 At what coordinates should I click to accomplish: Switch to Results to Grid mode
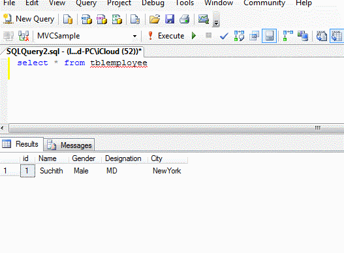337,36
